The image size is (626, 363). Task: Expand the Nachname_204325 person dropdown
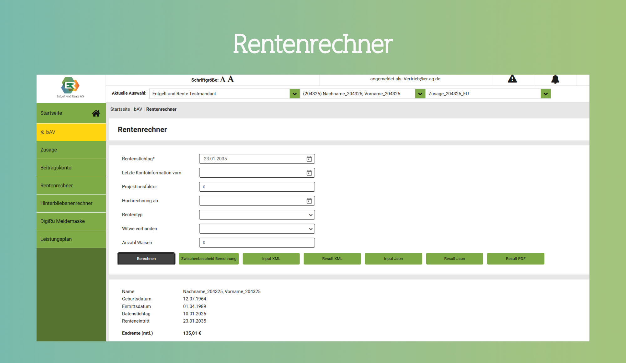coord(420,94)
